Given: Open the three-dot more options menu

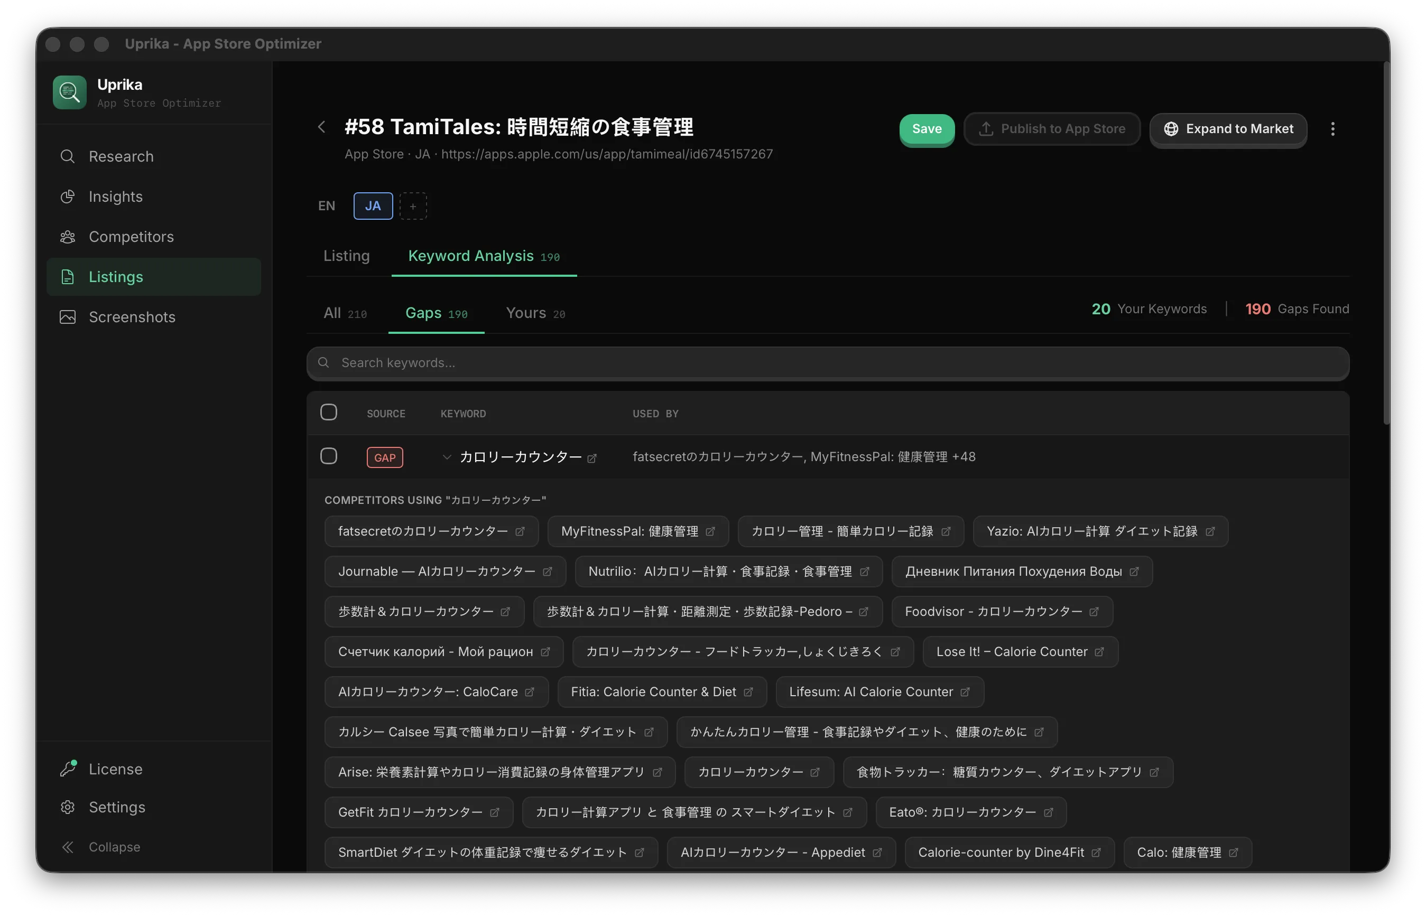Looking at the screenshot, I should click(x=1332, y=129).
